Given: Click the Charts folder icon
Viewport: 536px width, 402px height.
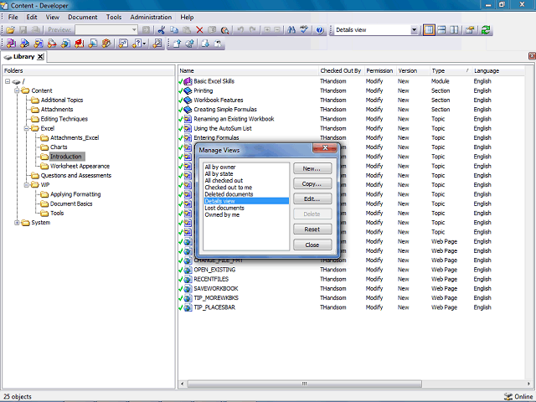Looking at the screenshot, I should (x=44, y=147).
